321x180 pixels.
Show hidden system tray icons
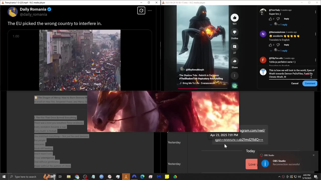(x=279, y=177)
